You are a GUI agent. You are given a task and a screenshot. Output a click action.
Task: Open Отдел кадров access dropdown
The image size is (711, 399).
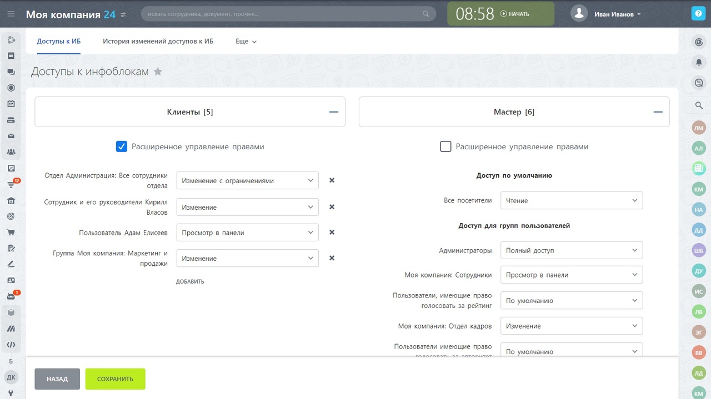click(572, 326)
